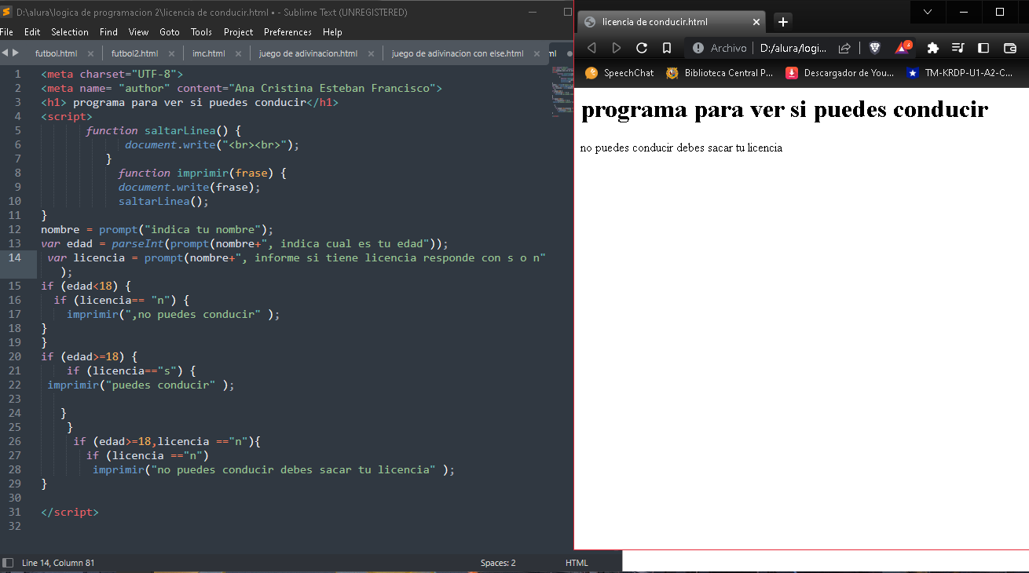Click output text no puedes conducir
1029x573 pixels.
681,148
